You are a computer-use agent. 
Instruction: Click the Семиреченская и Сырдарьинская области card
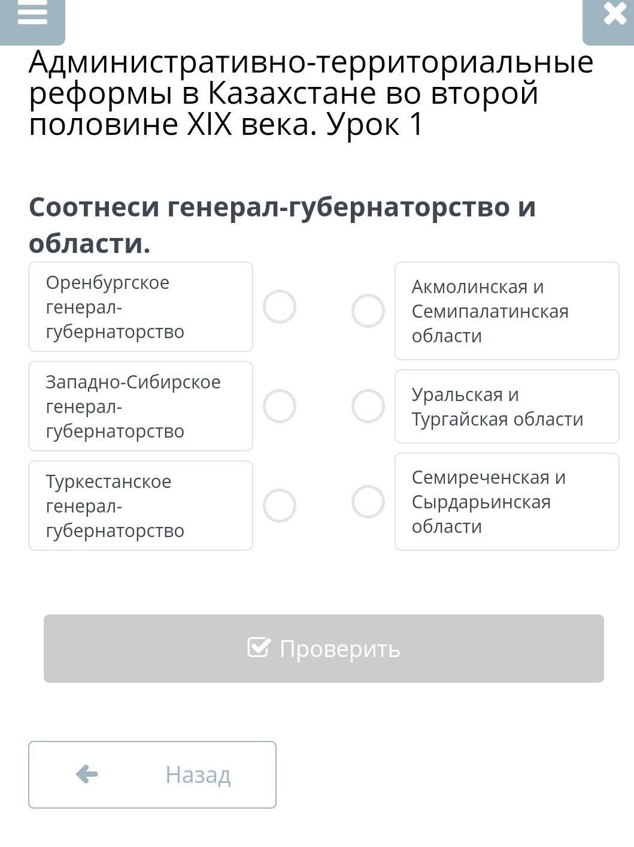tap(506, 502)
